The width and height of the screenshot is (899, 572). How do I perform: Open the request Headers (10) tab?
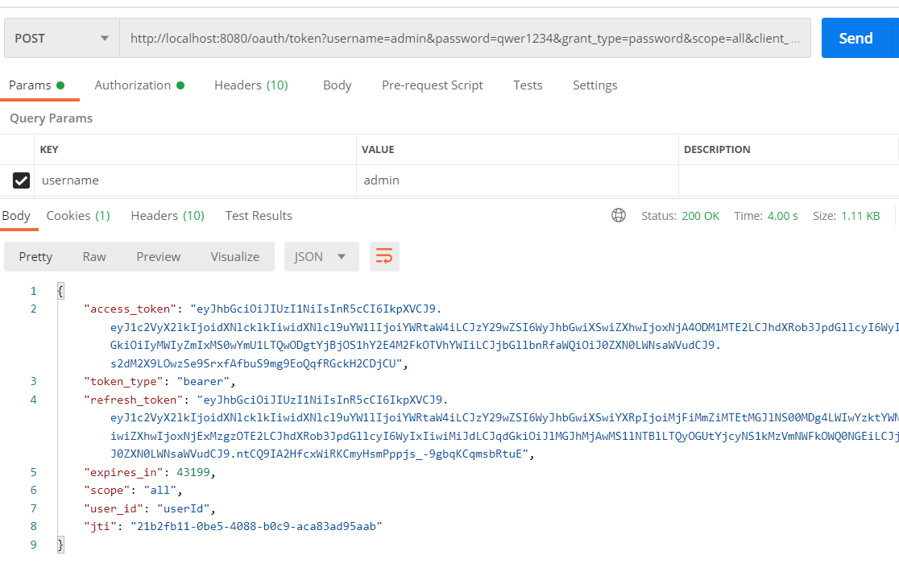[251, 85]
